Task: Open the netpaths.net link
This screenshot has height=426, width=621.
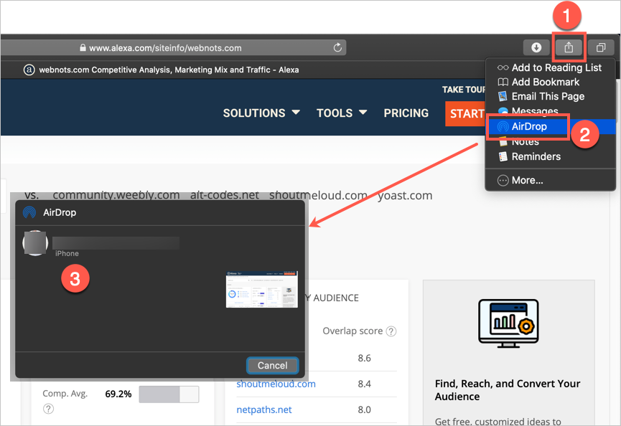Action: pyautogui.click(x=264, y=410)
